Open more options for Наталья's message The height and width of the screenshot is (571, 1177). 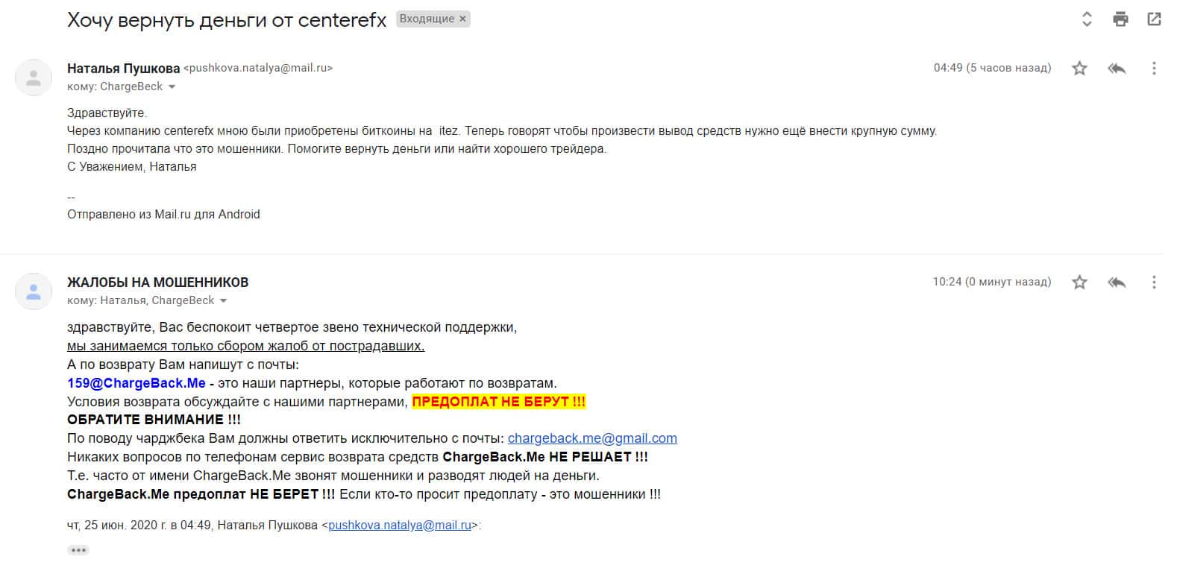[x=1154, y=69]
